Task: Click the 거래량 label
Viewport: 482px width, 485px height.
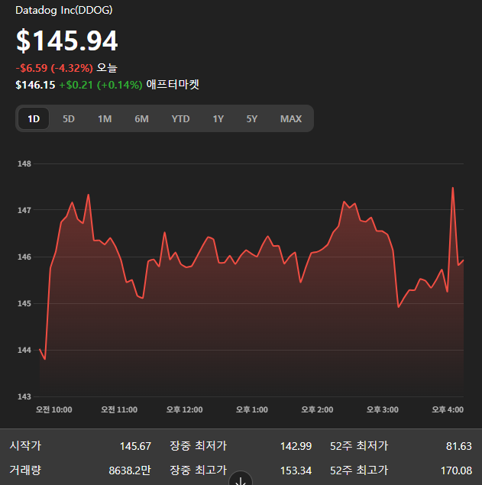Action: (x=25, y=470)
